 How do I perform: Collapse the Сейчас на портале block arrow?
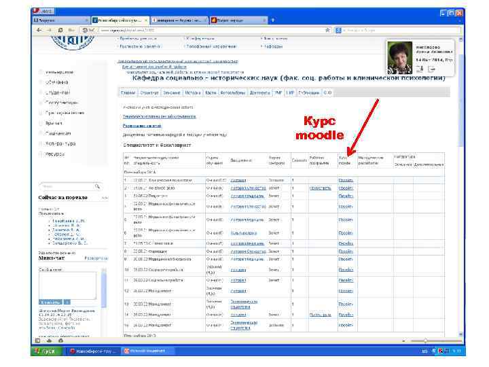click(x=105, y=198)
